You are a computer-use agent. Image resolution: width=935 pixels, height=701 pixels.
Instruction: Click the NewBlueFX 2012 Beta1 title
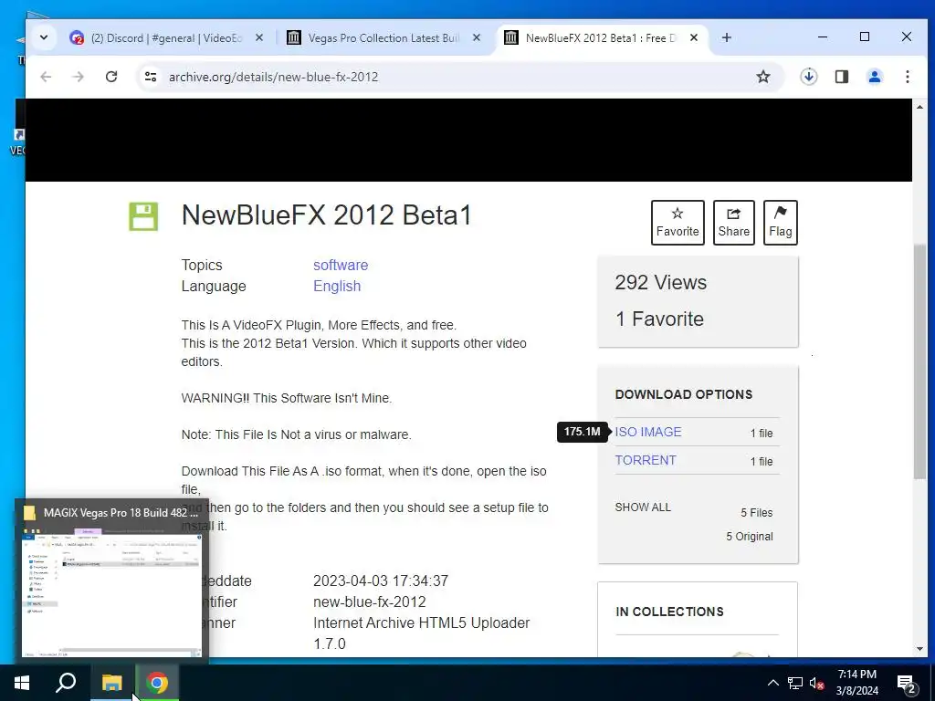pos(326,215)
